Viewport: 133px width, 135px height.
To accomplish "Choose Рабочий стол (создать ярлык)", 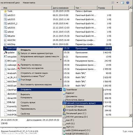I will click(83, 103).
